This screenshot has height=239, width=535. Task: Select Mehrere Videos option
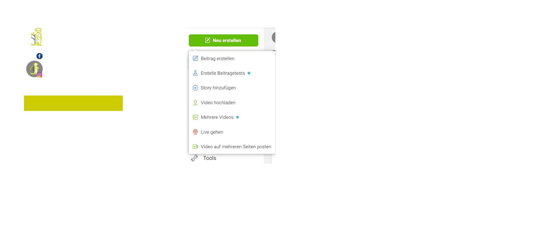click(x=232, y=117)
